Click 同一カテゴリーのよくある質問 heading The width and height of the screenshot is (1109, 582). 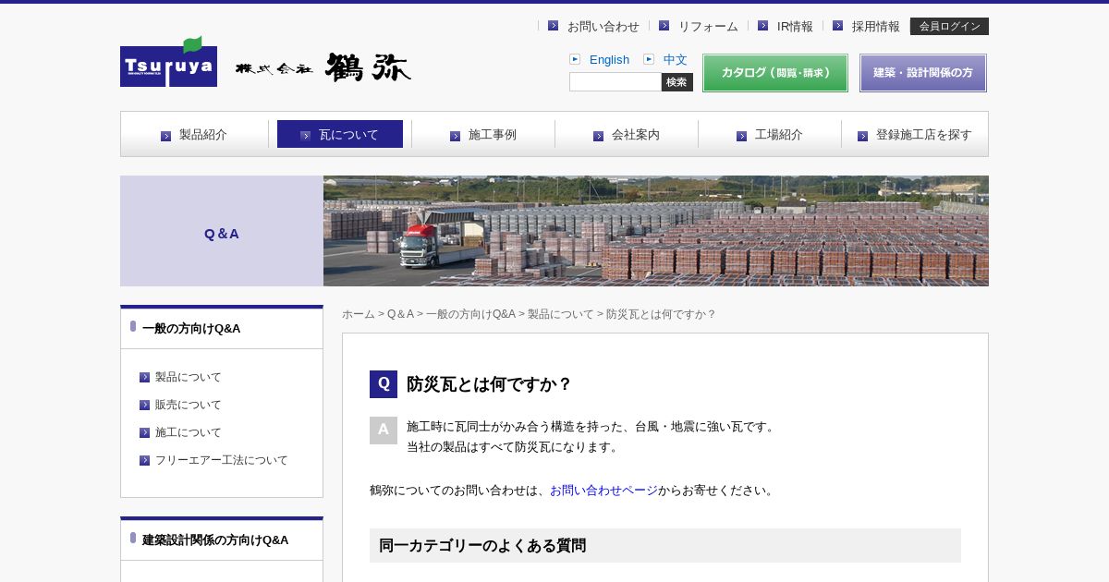(x=665, y=545)
